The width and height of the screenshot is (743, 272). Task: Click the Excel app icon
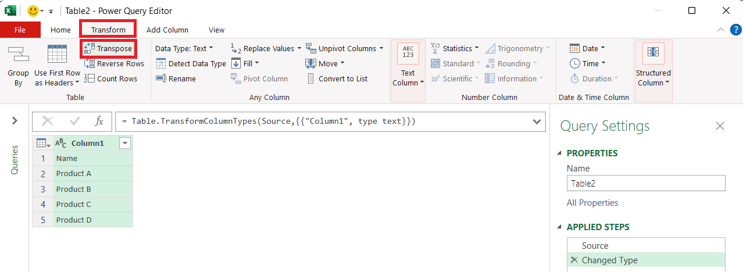click(10, 10)
